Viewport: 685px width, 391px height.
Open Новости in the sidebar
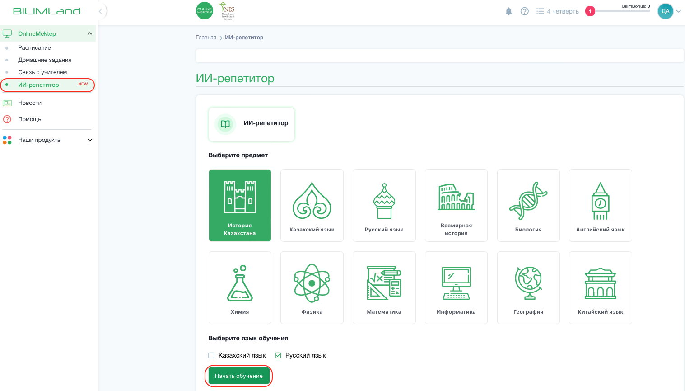tap(30, 103)
